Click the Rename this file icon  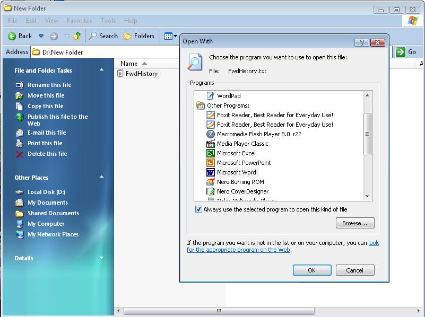point(20,85)
